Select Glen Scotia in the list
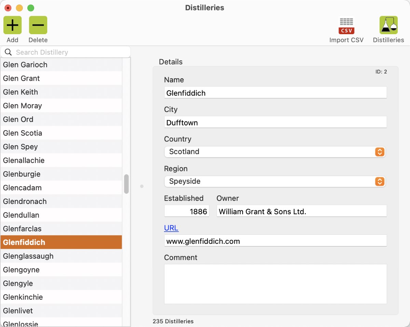The height and width of the screenshot is (327, 410). pyautogui.click(x=61, y=133)
